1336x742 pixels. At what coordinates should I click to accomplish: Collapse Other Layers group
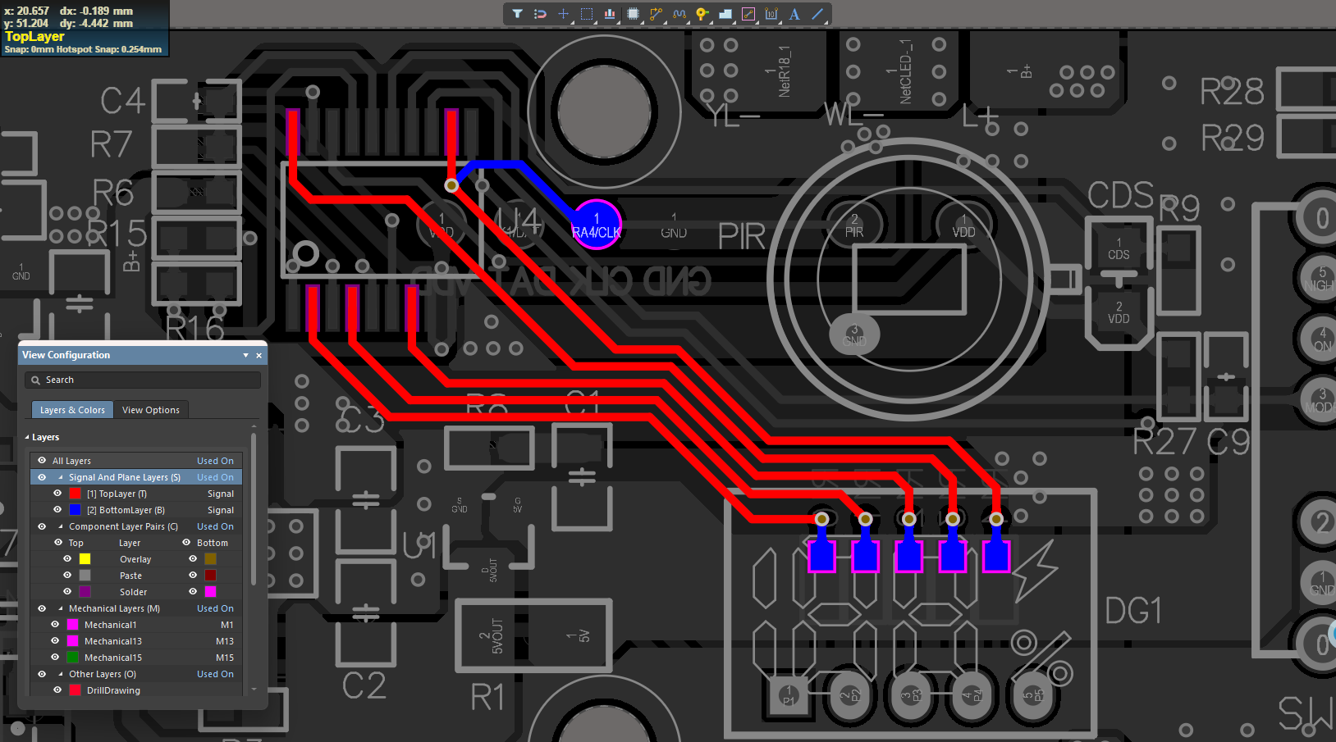(x=61, y=674)
